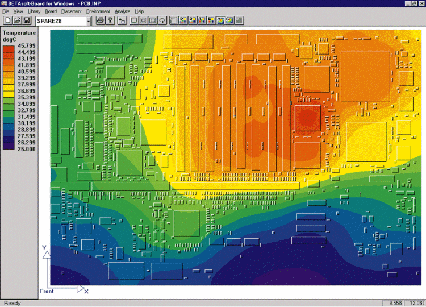Save the board with the floppy disk icon
426x307 pixels.
coord(27,21)
